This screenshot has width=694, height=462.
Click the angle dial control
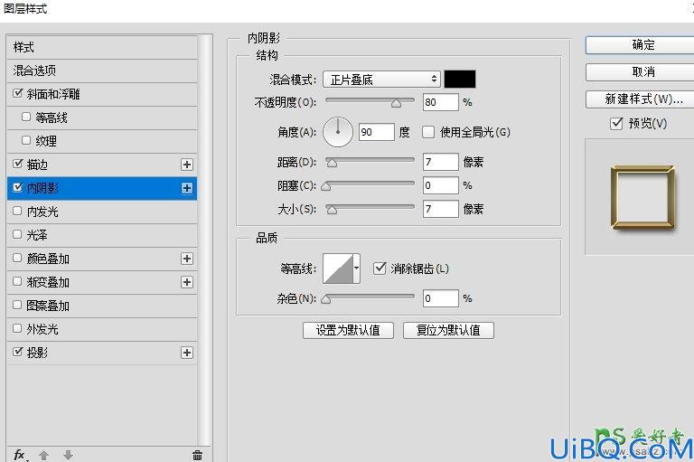click(338, 132)
